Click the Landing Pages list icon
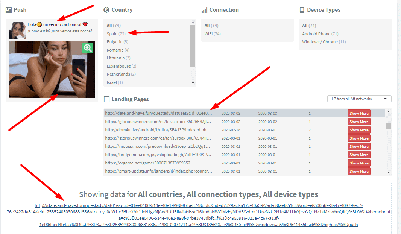 [106, 99]
